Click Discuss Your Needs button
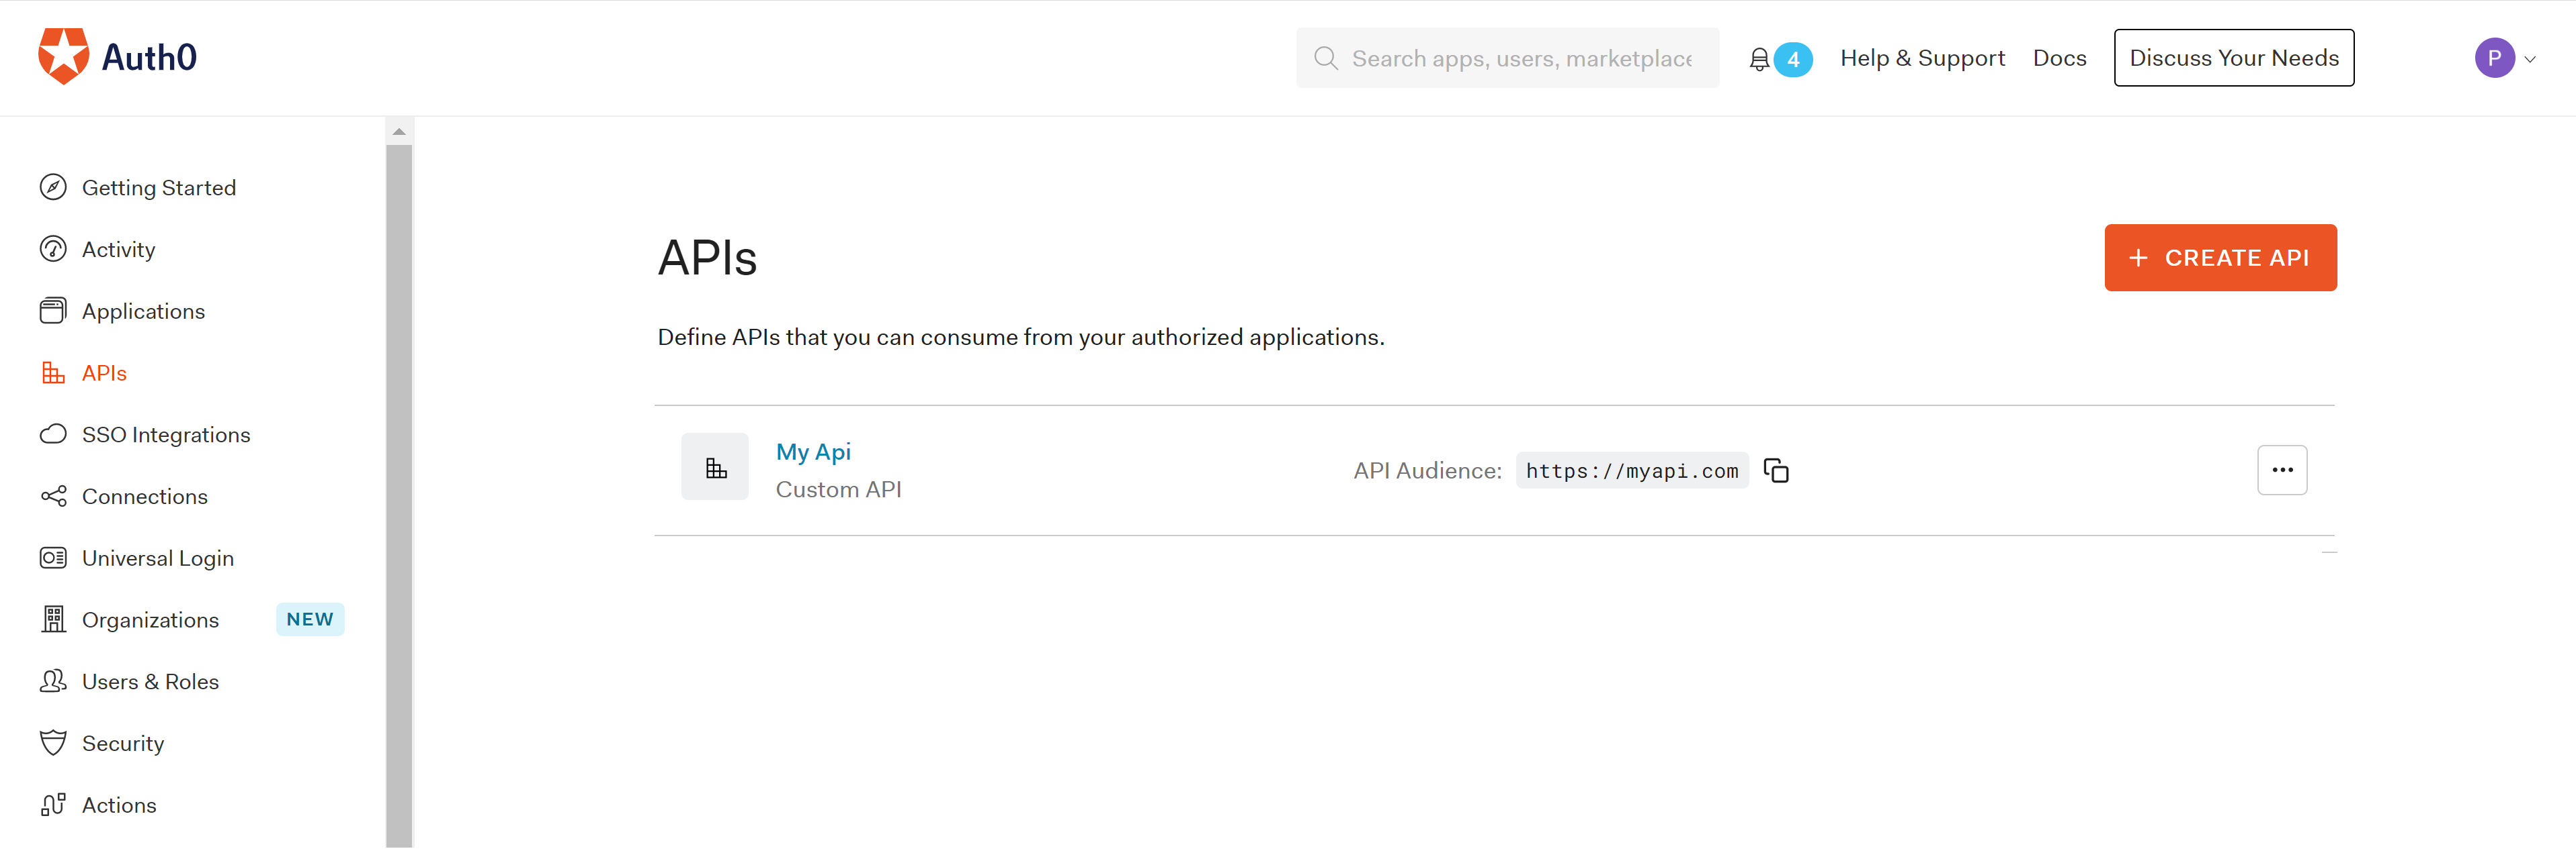The image size is (2576, 857). pyautogui.click(x=2233, y=58)
